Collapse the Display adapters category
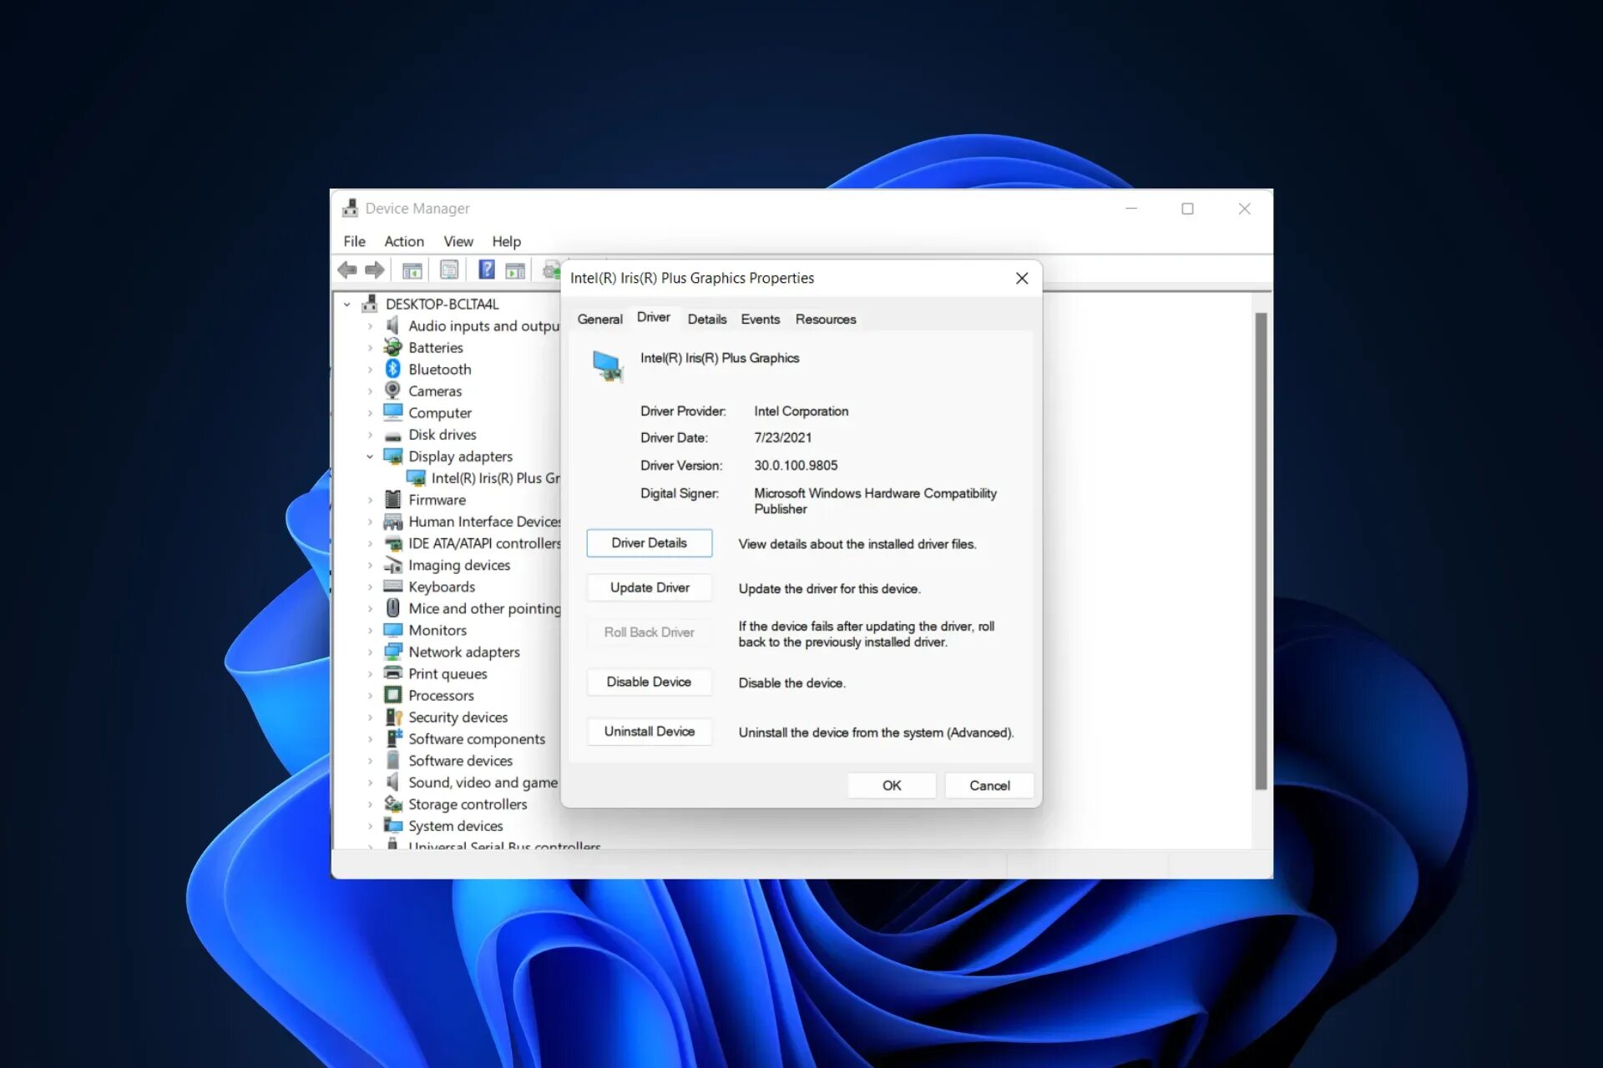 coord(370,456)
